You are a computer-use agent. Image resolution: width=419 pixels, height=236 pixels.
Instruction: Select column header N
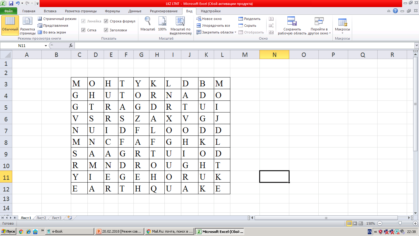tap(274, 55)
